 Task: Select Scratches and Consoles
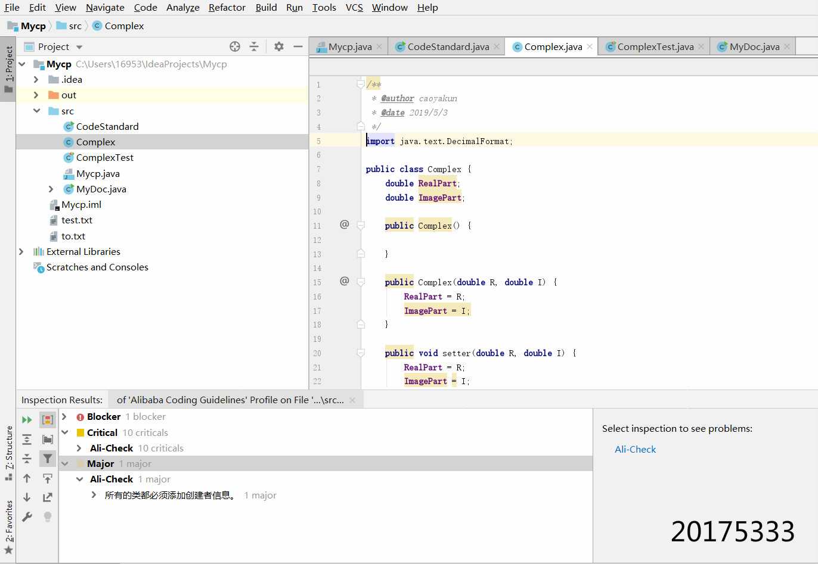(97, 267)
